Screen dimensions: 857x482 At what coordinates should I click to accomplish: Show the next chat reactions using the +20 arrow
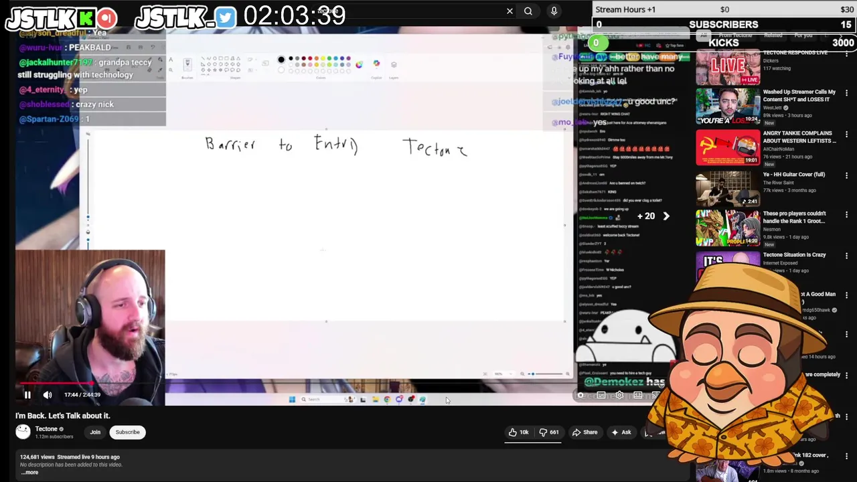[x=666, y=216]
